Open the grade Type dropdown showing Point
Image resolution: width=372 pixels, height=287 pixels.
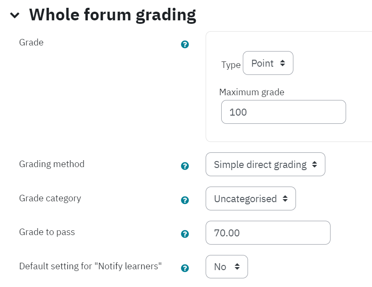268,63
